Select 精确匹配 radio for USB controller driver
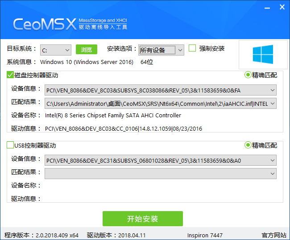 (x=248, y=145)
